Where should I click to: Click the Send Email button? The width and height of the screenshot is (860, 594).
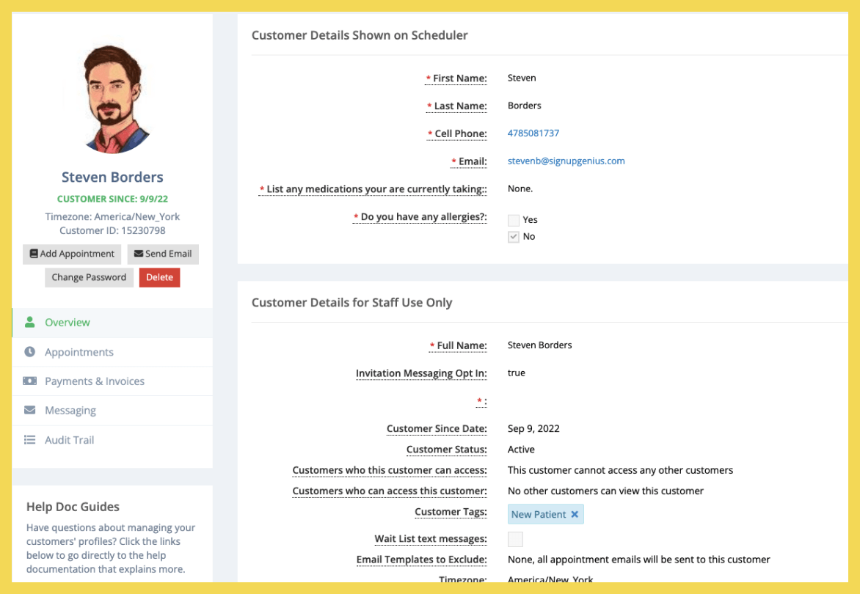pos(163,254)
